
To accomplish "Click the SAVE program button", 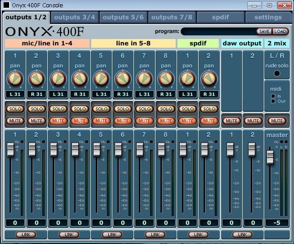I will click(264, 31).
